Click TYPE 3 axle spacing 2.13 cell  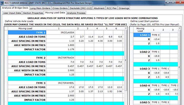click(x=99, y=91)
